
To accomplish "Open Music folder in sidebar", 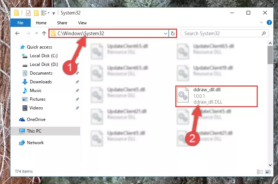I will click(x=32, y=91).
